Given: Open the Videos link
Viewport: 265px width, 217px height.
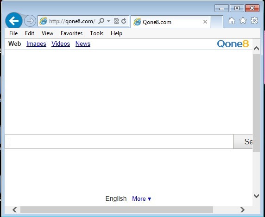Looking at the screenshot, I should 61,43.
